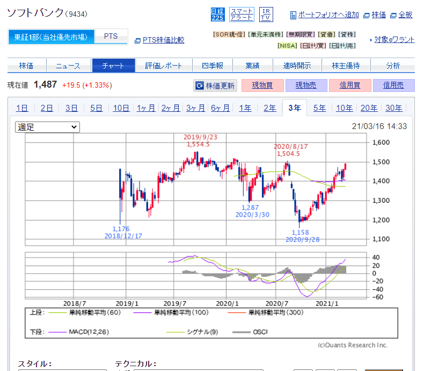The height and width of the screenshot is (371, 424).
Task: Click the 2020/3/30 low price label
Action: pyautogui.click(x=252, y=211)
